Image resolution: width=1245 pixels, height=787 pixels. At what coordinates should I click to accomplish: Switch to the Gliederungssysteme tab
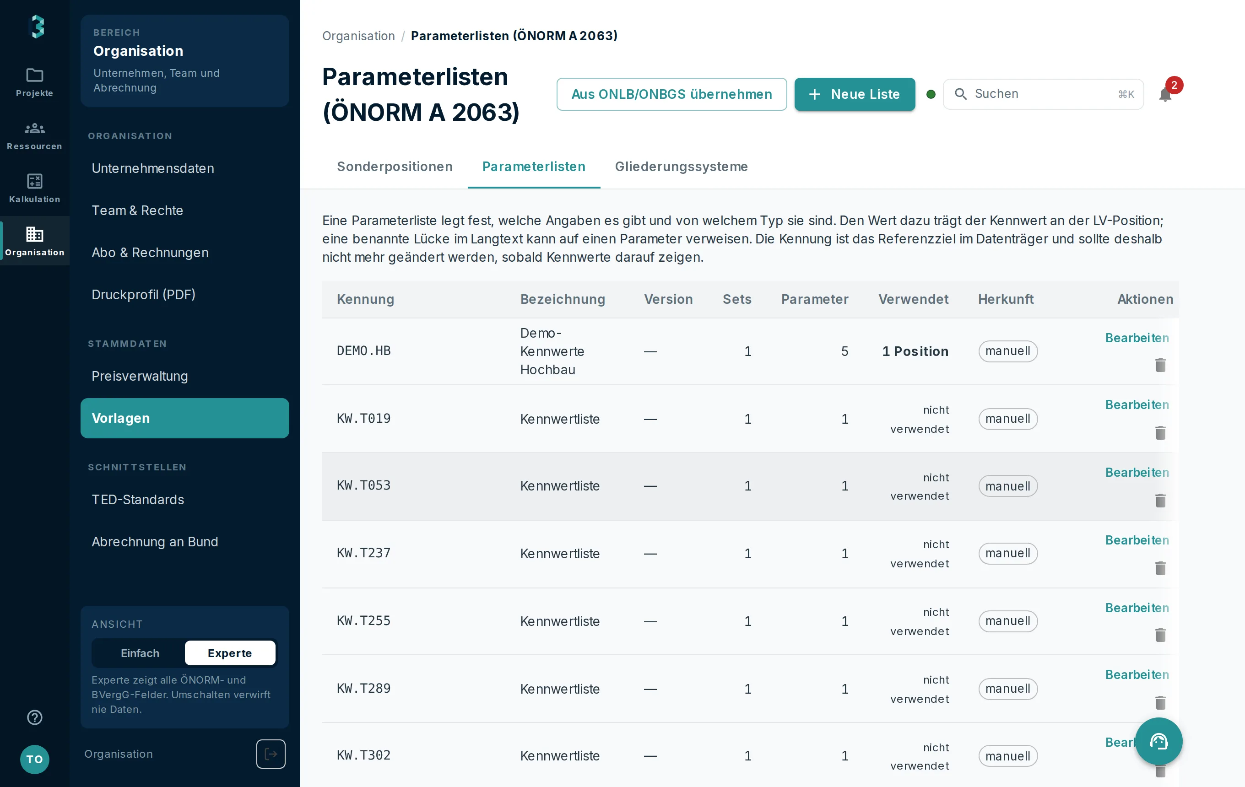(681, 167)
